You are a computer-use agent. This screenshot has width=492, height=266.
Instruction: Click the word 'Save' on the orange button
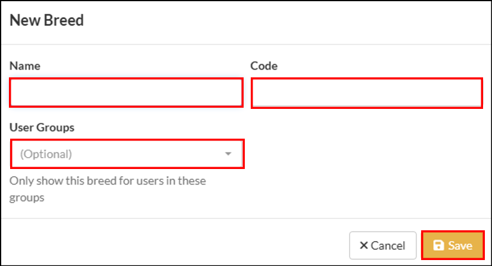click(x=460, y=246)
